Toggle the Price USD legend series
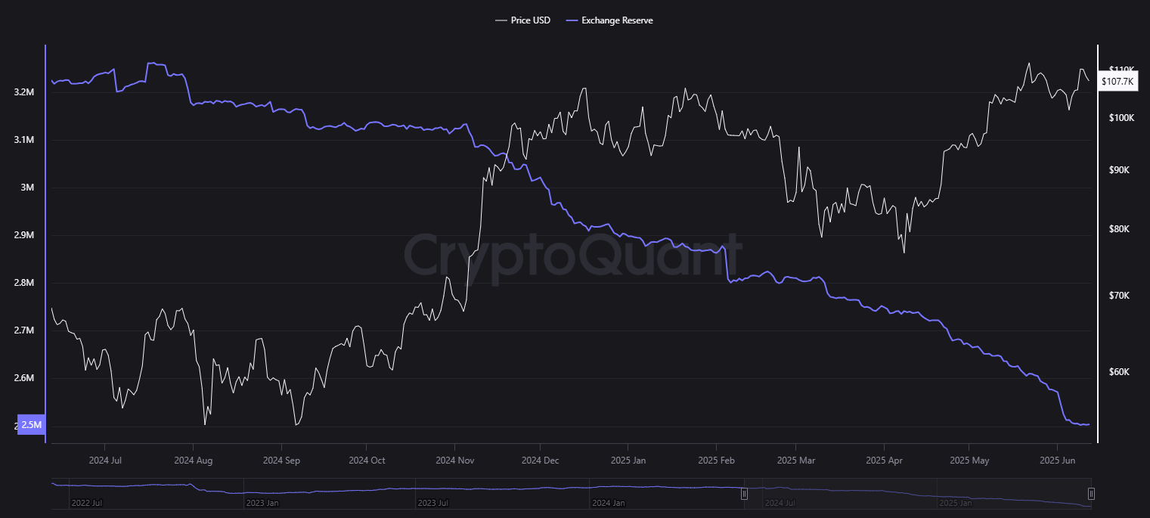 tap(522, 20)
